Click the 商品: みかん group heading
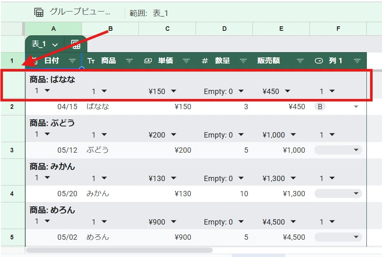This screenshot has height=257, width=382. point(52,166)
